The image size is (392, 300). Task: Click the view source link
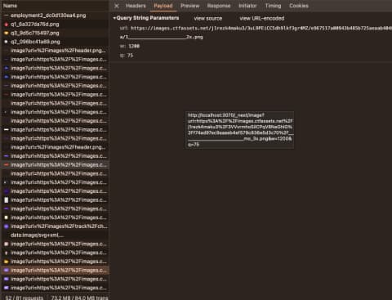(x=208, y=19)
